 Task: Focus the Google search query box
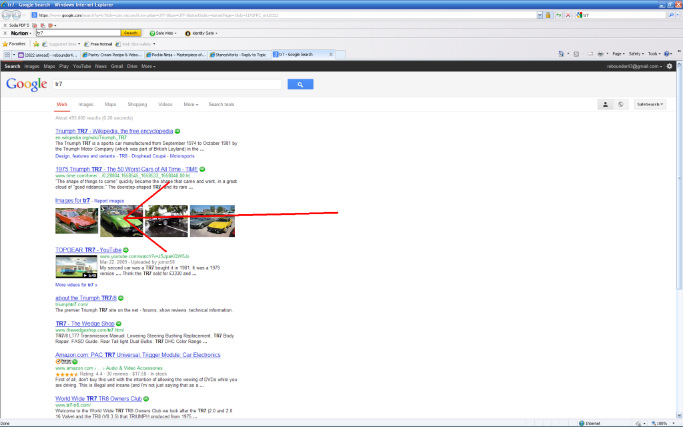click(167, 84)
